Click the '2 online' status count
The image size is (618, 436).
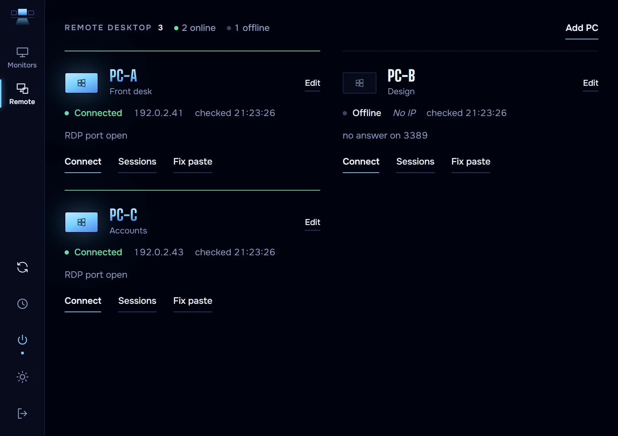click(x=195, y=28)
